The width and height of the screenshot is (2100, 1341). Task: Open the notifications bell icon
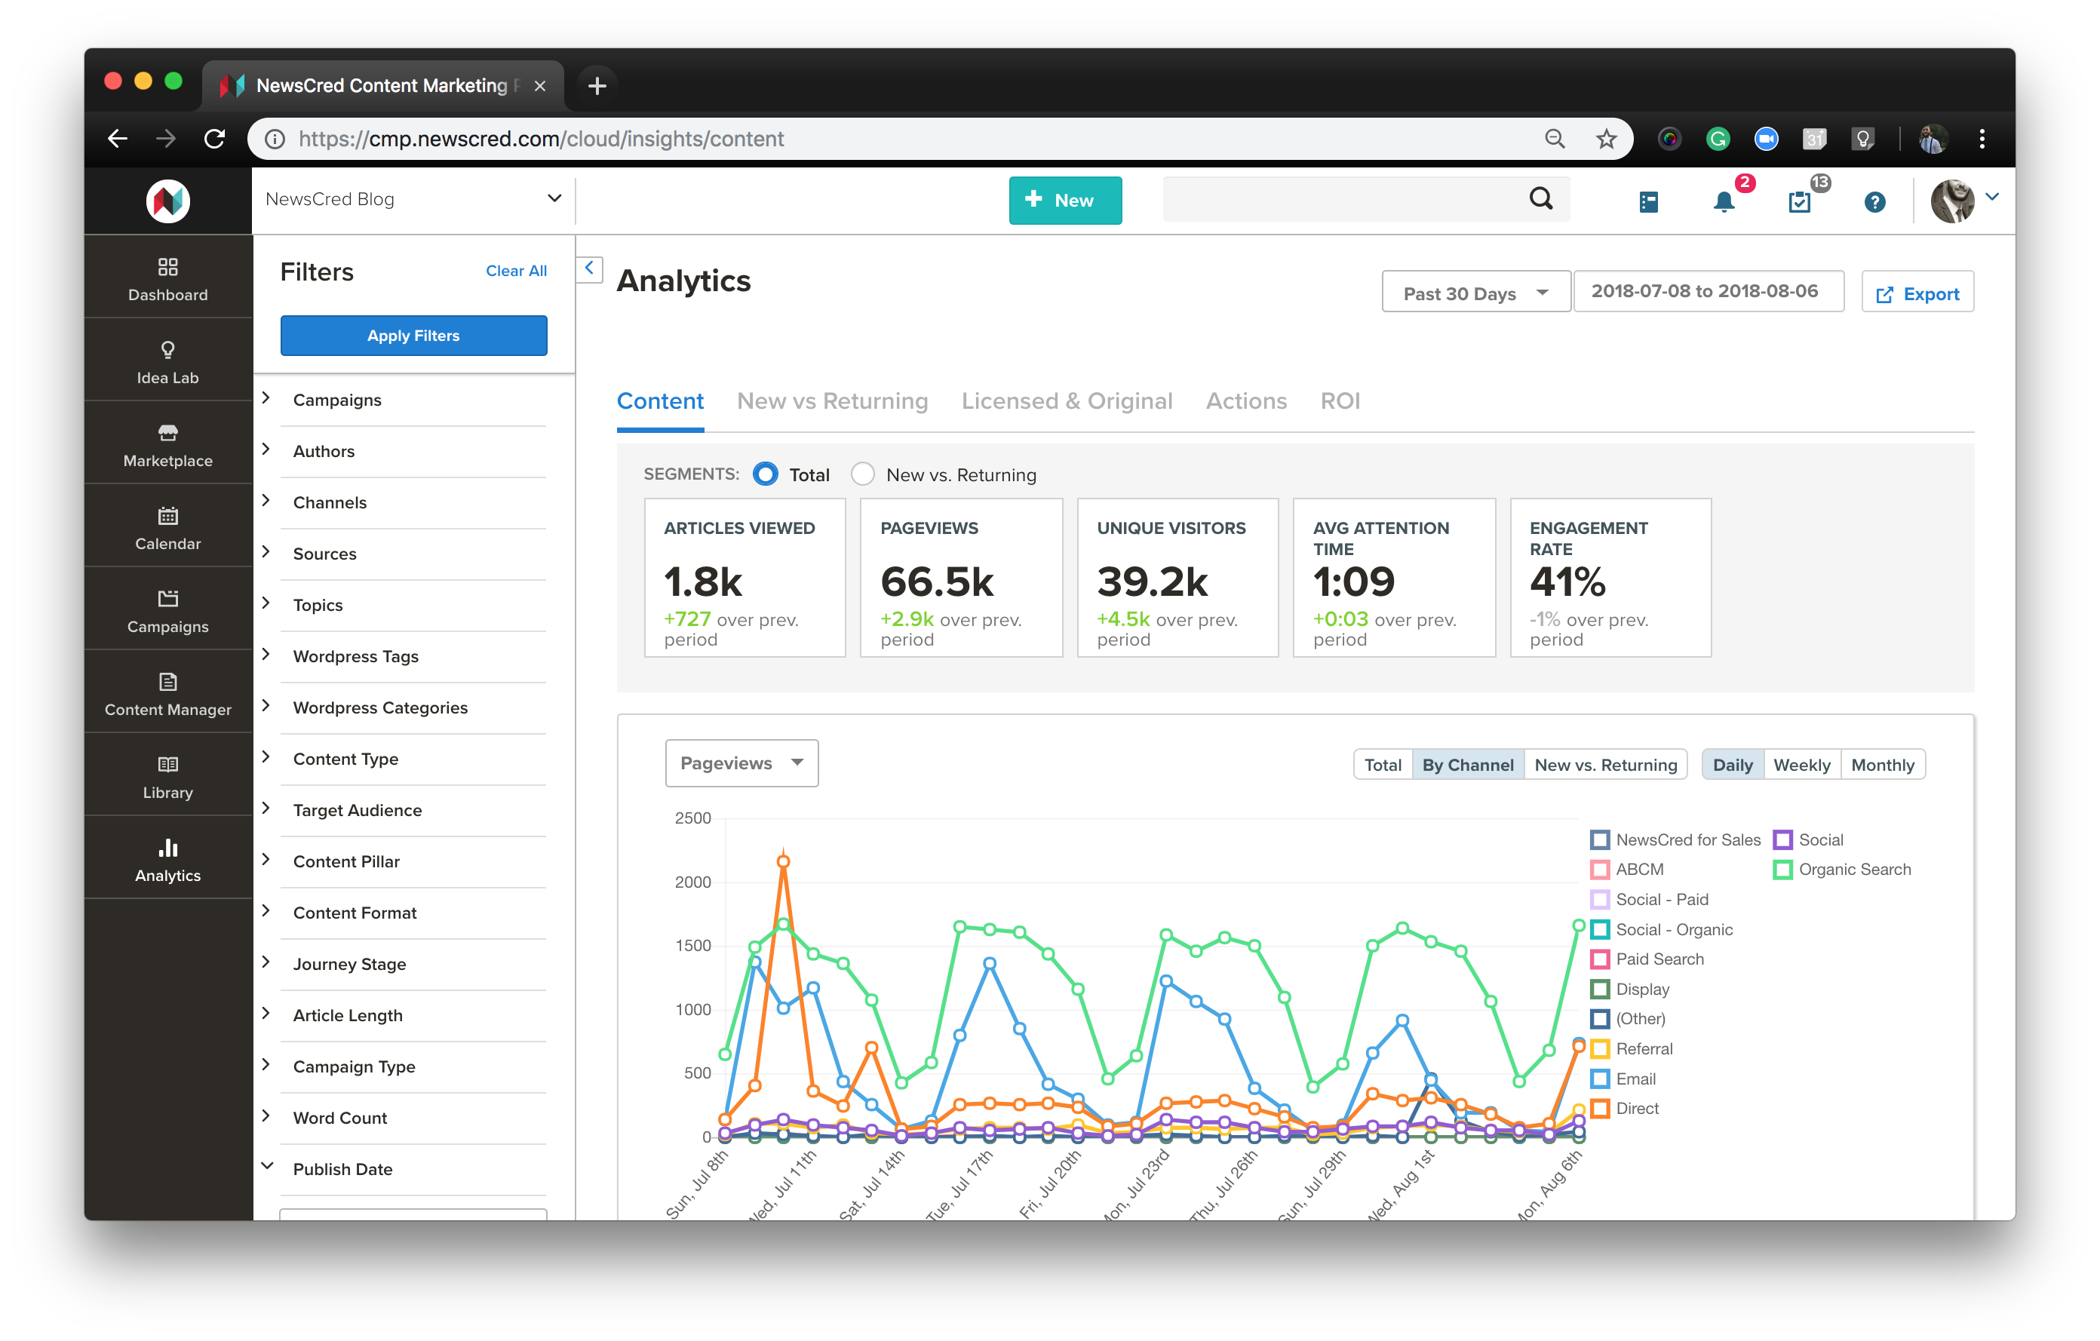coord(1724,202)
